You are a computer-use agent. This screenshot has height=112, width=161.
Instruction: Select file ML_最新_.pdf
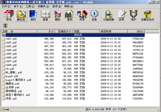14,73
